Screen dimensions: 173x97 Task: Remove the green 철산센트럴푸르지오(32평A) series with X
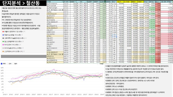click(23, 41)
